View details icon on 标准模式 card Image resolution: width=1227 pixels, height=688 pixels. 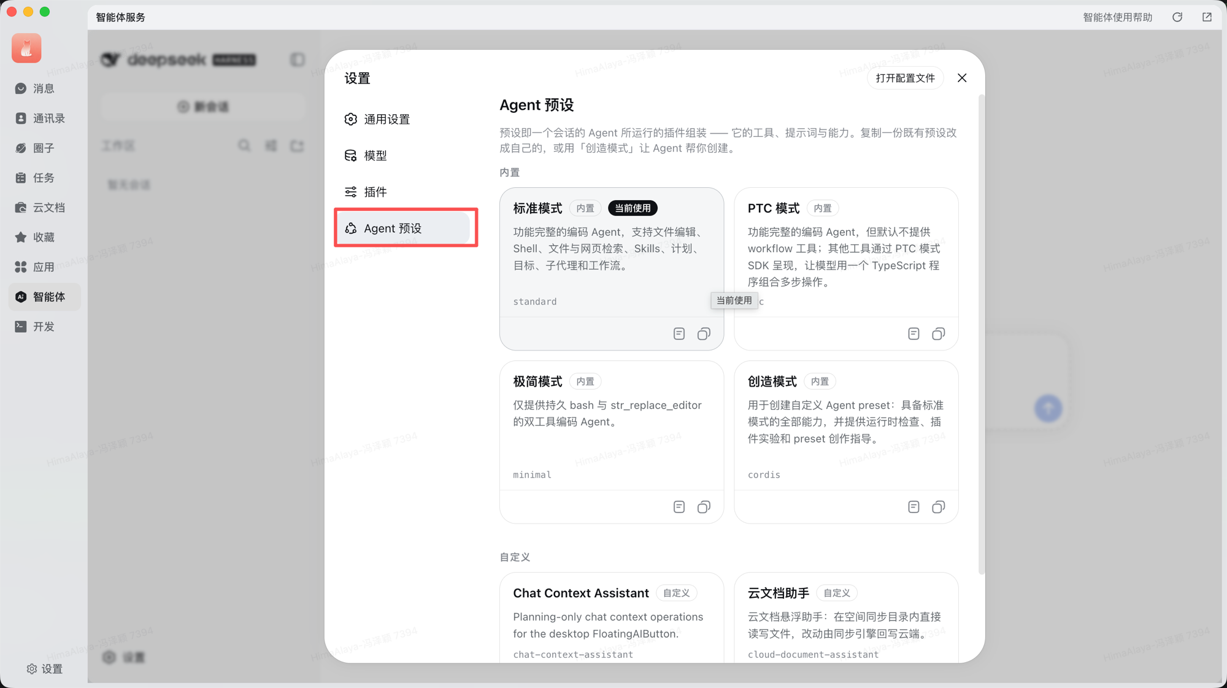point(679,334)
